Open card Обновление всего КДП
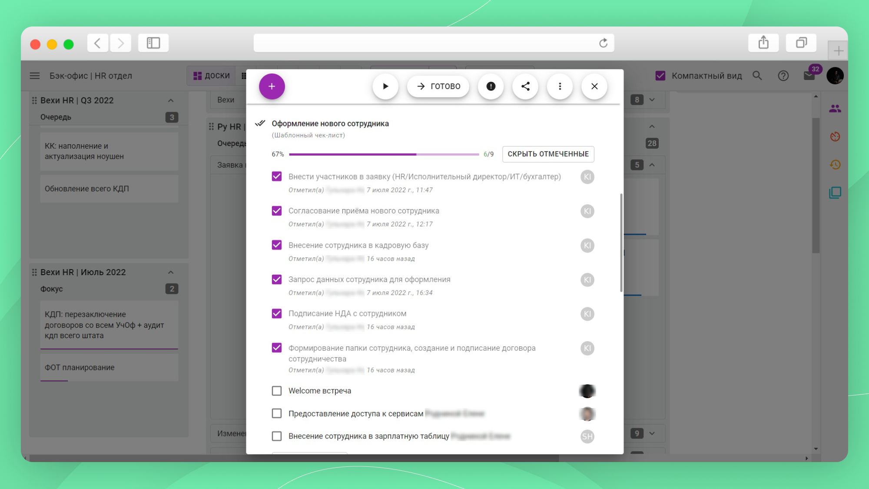 coord(109,189)
